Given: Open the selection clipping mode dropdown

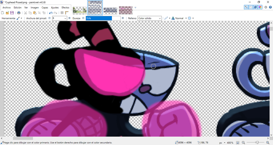Looking at the screenshot, I should (x=191, y=18).
